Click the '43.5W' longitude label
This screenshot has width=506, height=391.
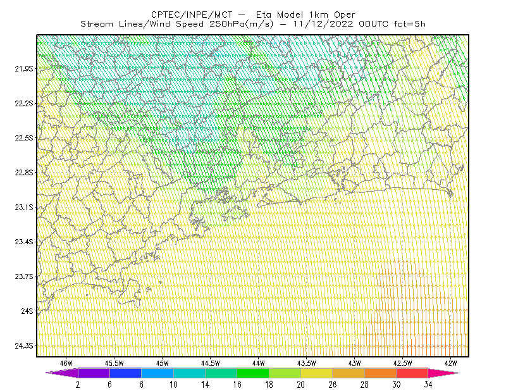pyautogui.click(x=306, y=363)
